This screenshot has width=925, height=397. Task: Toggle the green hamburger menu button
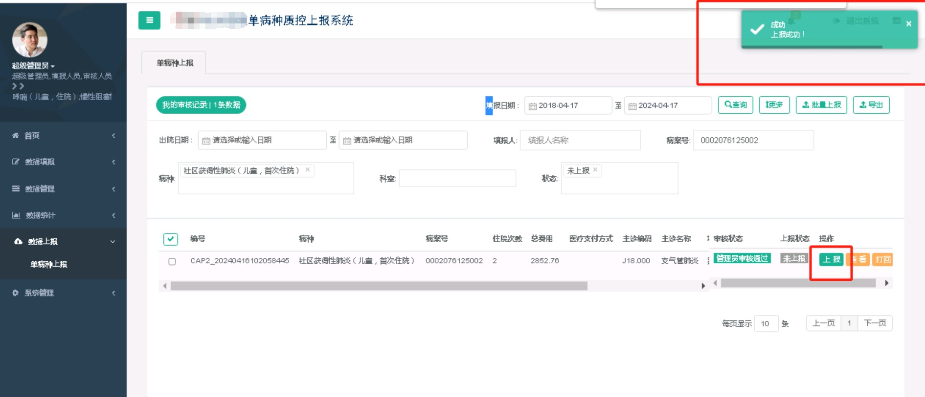(149, 20)
